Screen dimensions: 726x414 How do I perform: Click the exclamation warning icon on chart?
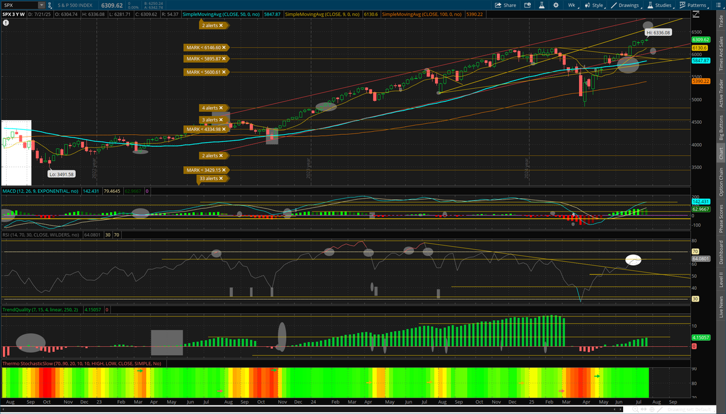coord(5,22)
